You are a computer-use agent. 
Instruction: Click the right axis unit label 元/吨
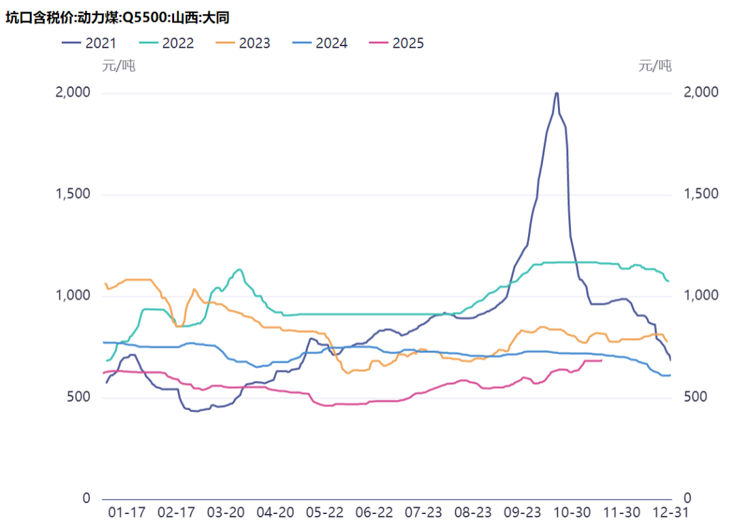(x=654, y=66)
